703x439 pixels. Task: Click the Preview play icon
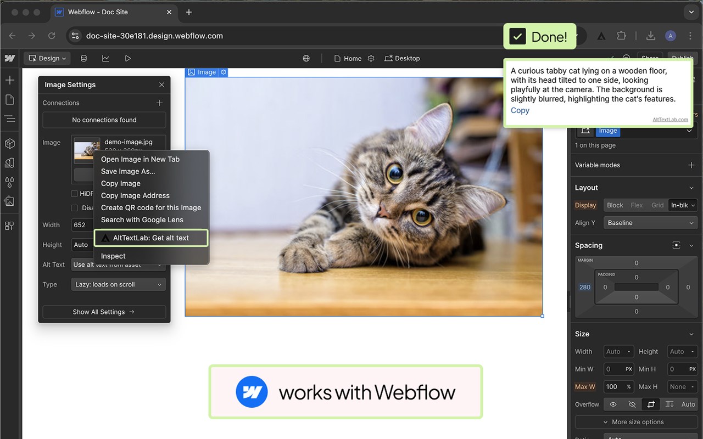(x=127, y=58)
